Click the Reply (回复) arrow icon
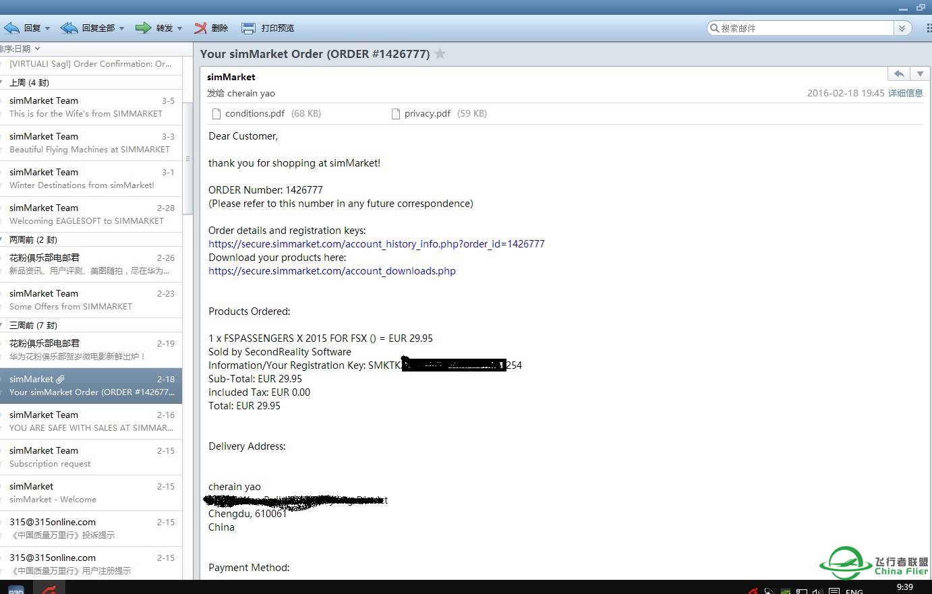The image size is (932, 594). (x=11, y=28)
